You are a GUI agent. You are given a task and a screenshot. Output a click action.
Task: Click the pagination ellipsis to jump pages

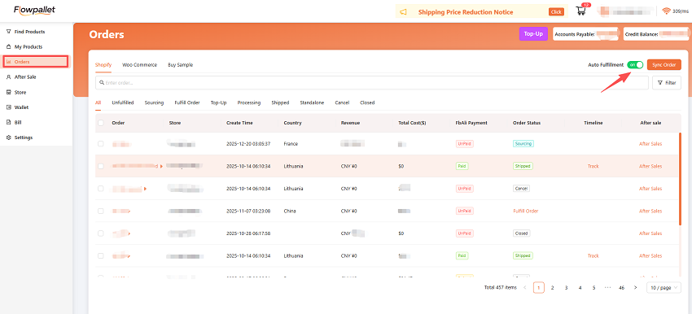607,287
